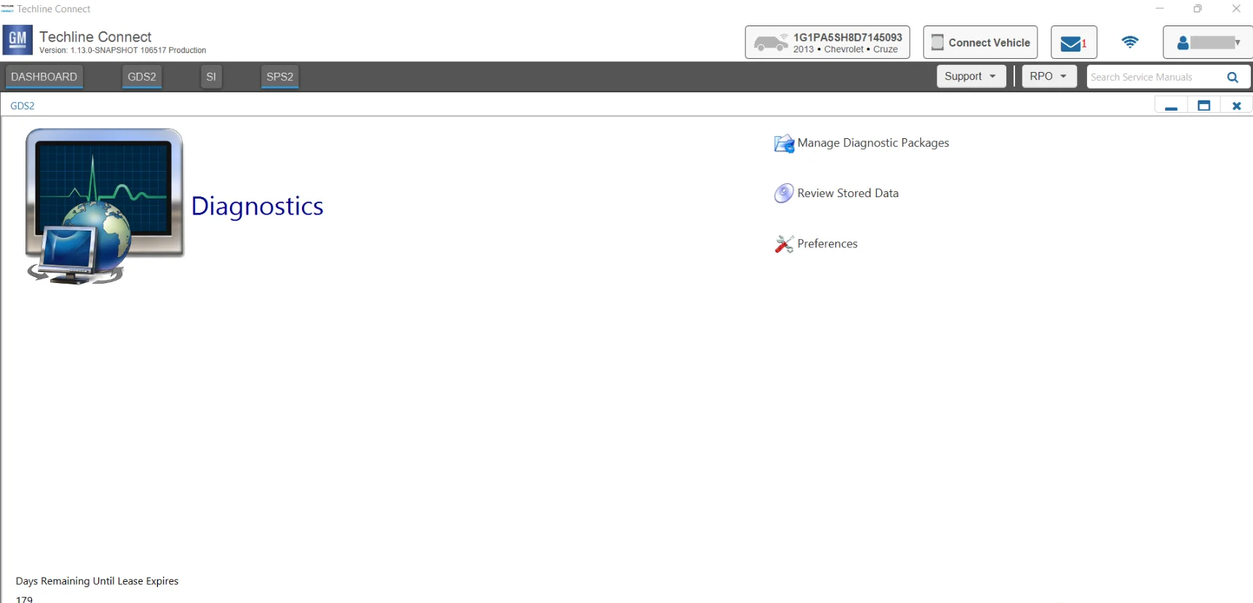Close the GDS2 inner panel
This screenshot has width=1253, height=603.
[x=1236, y=106]
